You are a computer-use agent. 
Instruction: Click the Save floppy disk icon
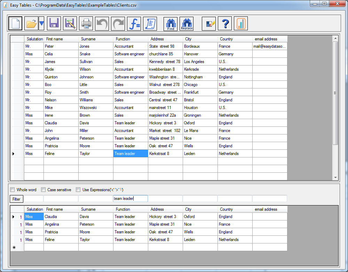54,24
